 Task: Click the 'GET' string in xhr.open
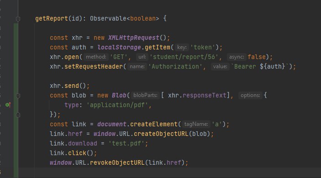tap(119, 57)
